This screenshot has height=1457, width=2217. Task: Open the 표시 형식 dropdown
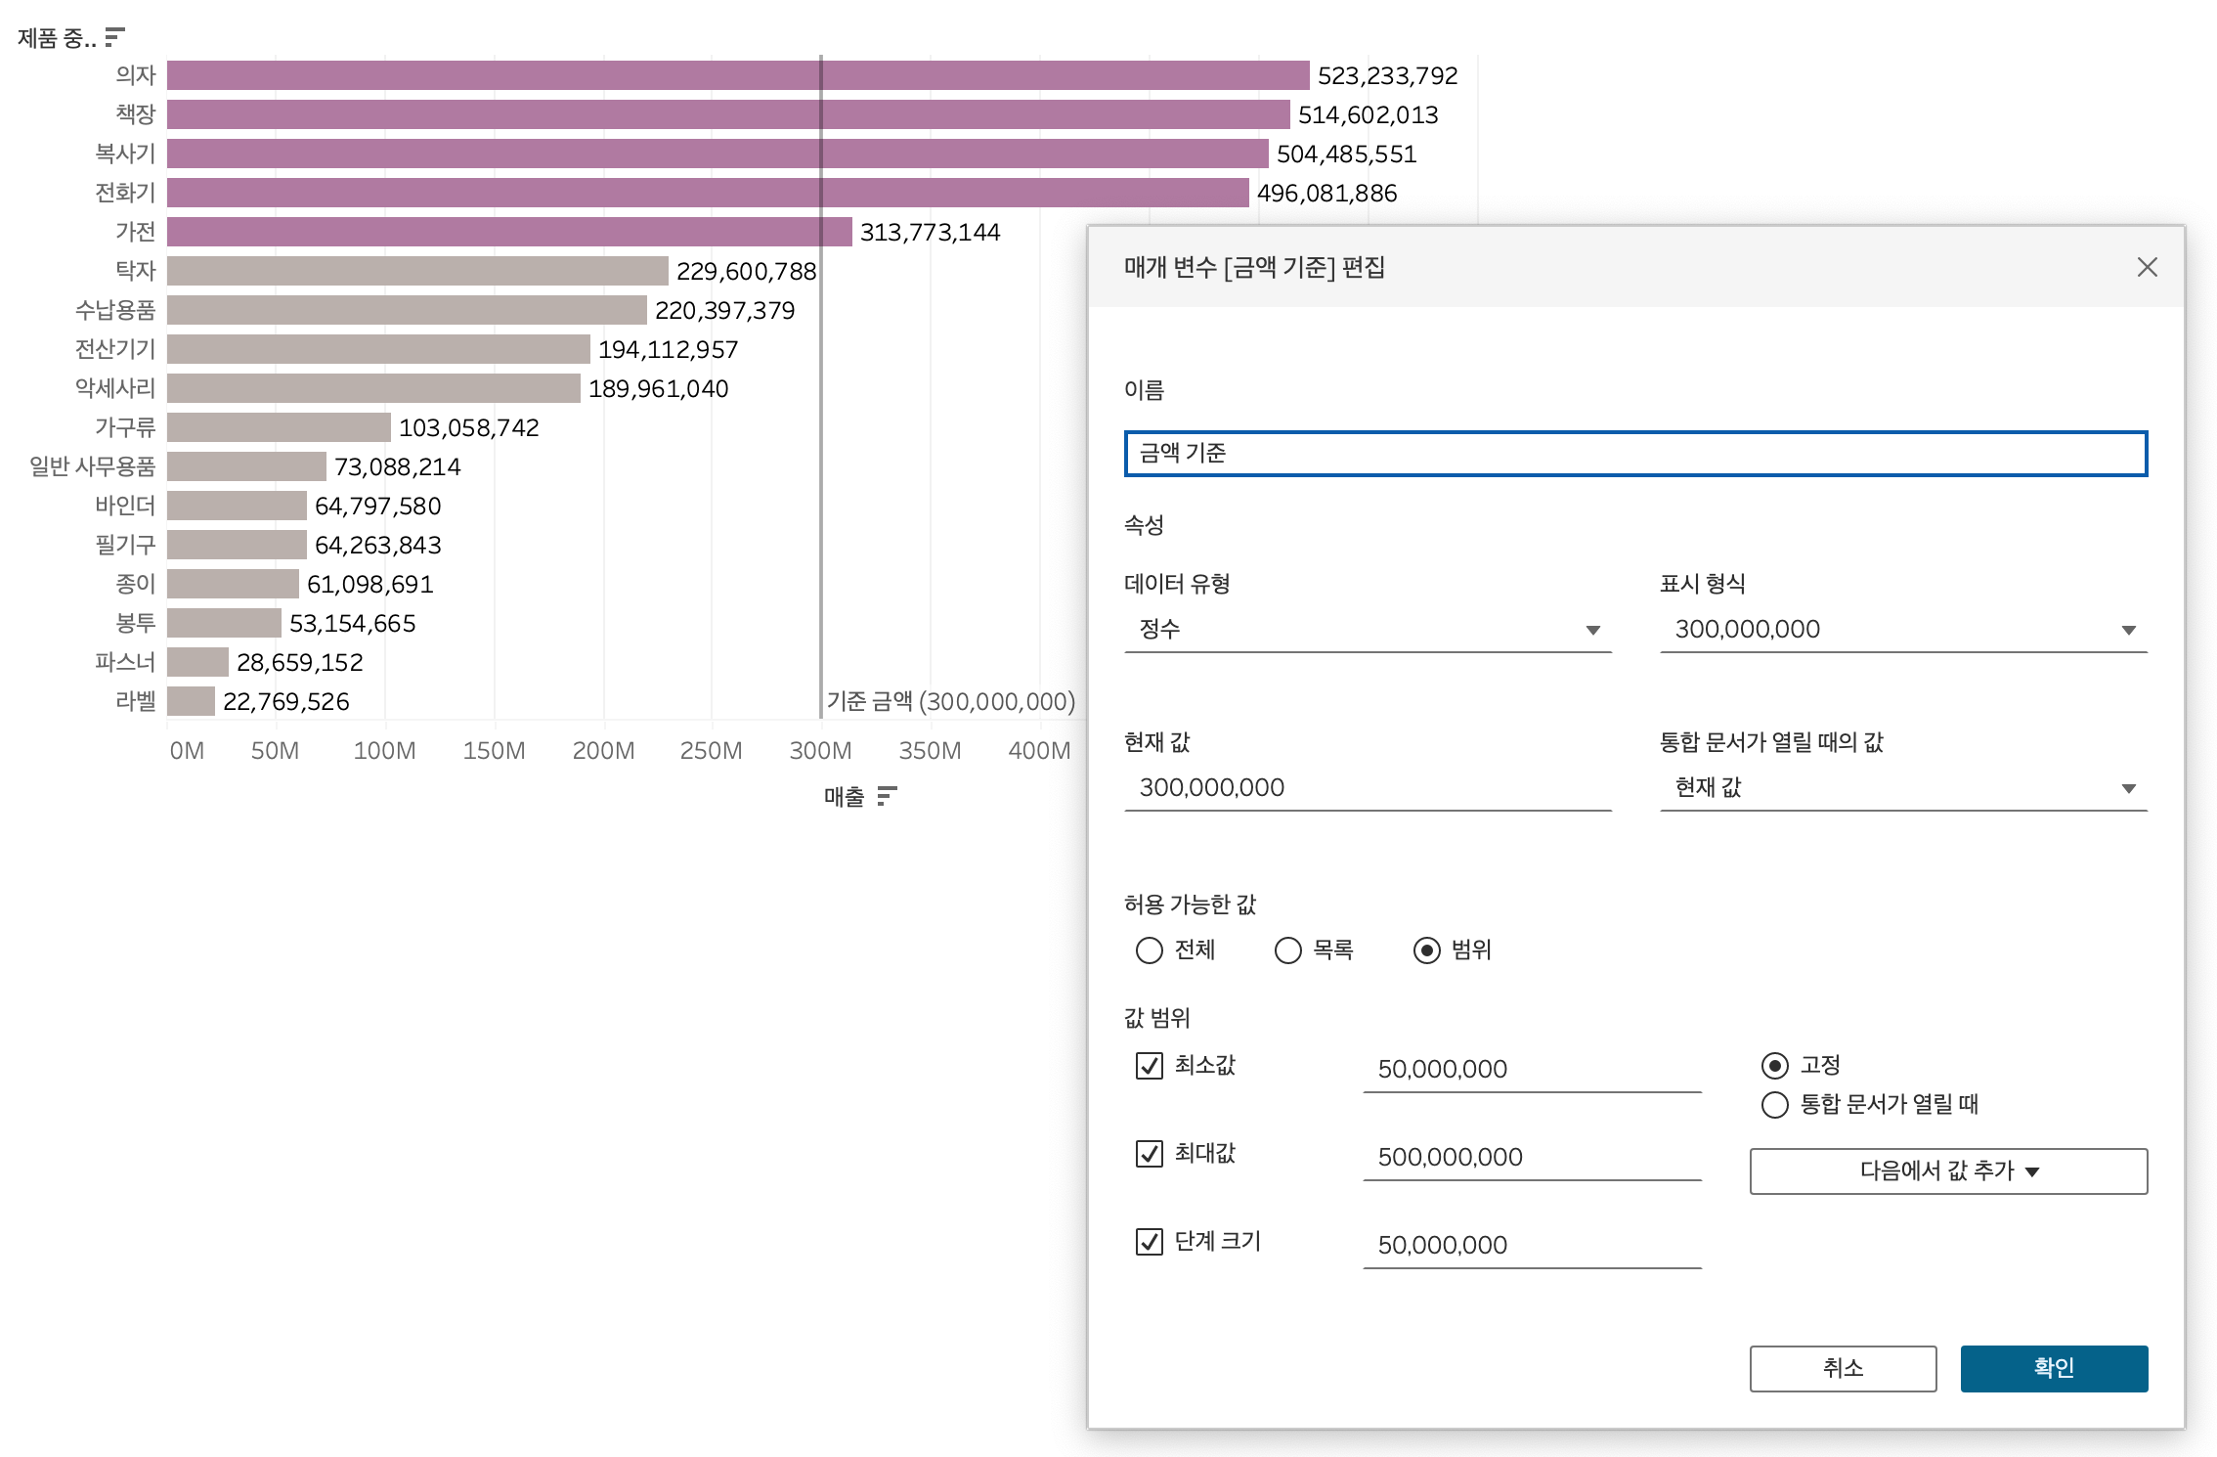(1902, 630)
